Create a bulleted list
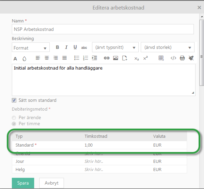The height and width of the screenshot is (189, 204). (x=77, y=58)
